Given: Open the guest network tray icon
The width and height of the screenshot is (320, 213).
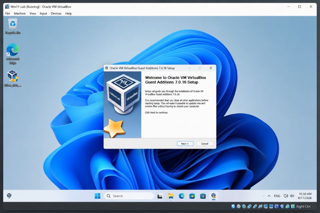Looking at the screenshot, I should (286, 196).
